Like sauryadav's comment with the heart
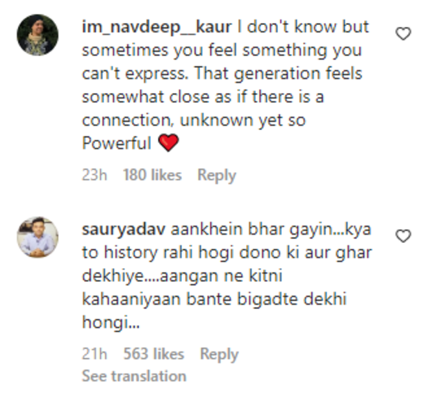The image size is (428, 393). (x=403, y=237)
